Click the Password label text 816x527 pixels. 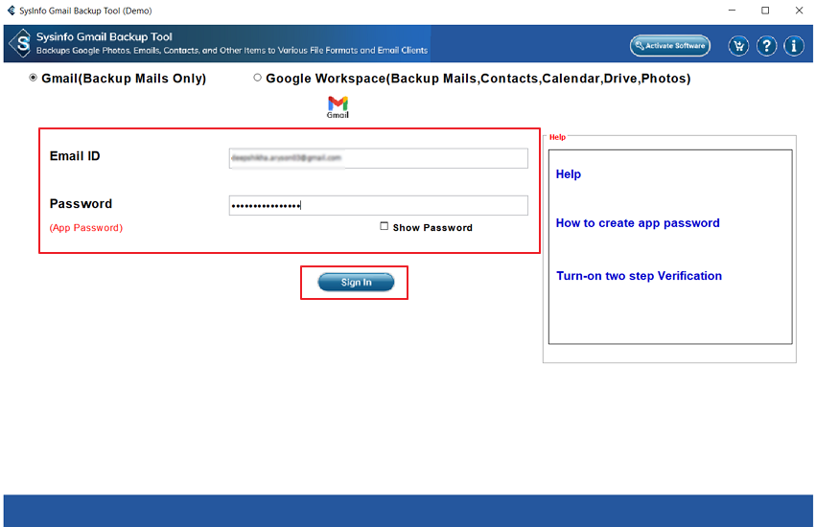[x=81, y=203]
